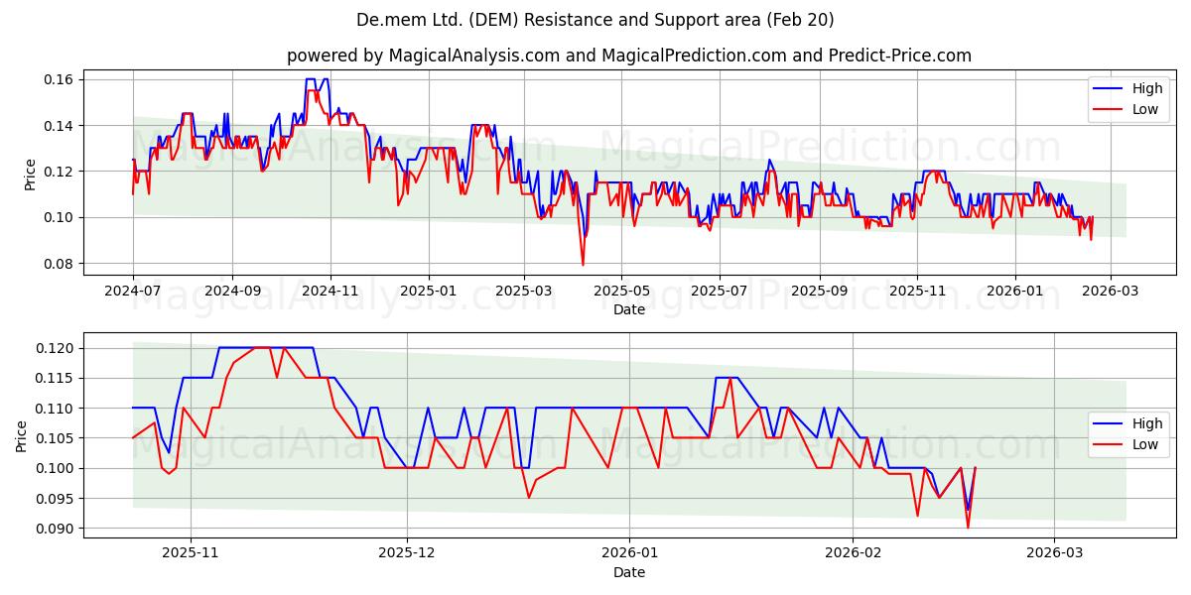Click the 0.105 tick on bottom chart

(58, 438)
